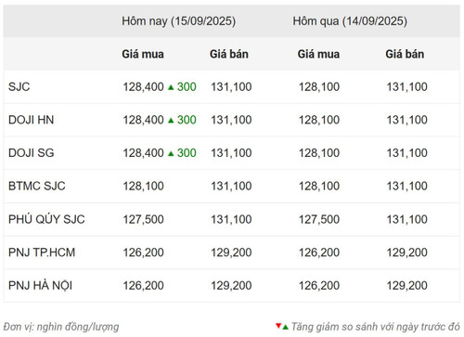Click the Đơn vị: nghìn đồng/lượng note

pyautogui.click(x=61, y=327)
